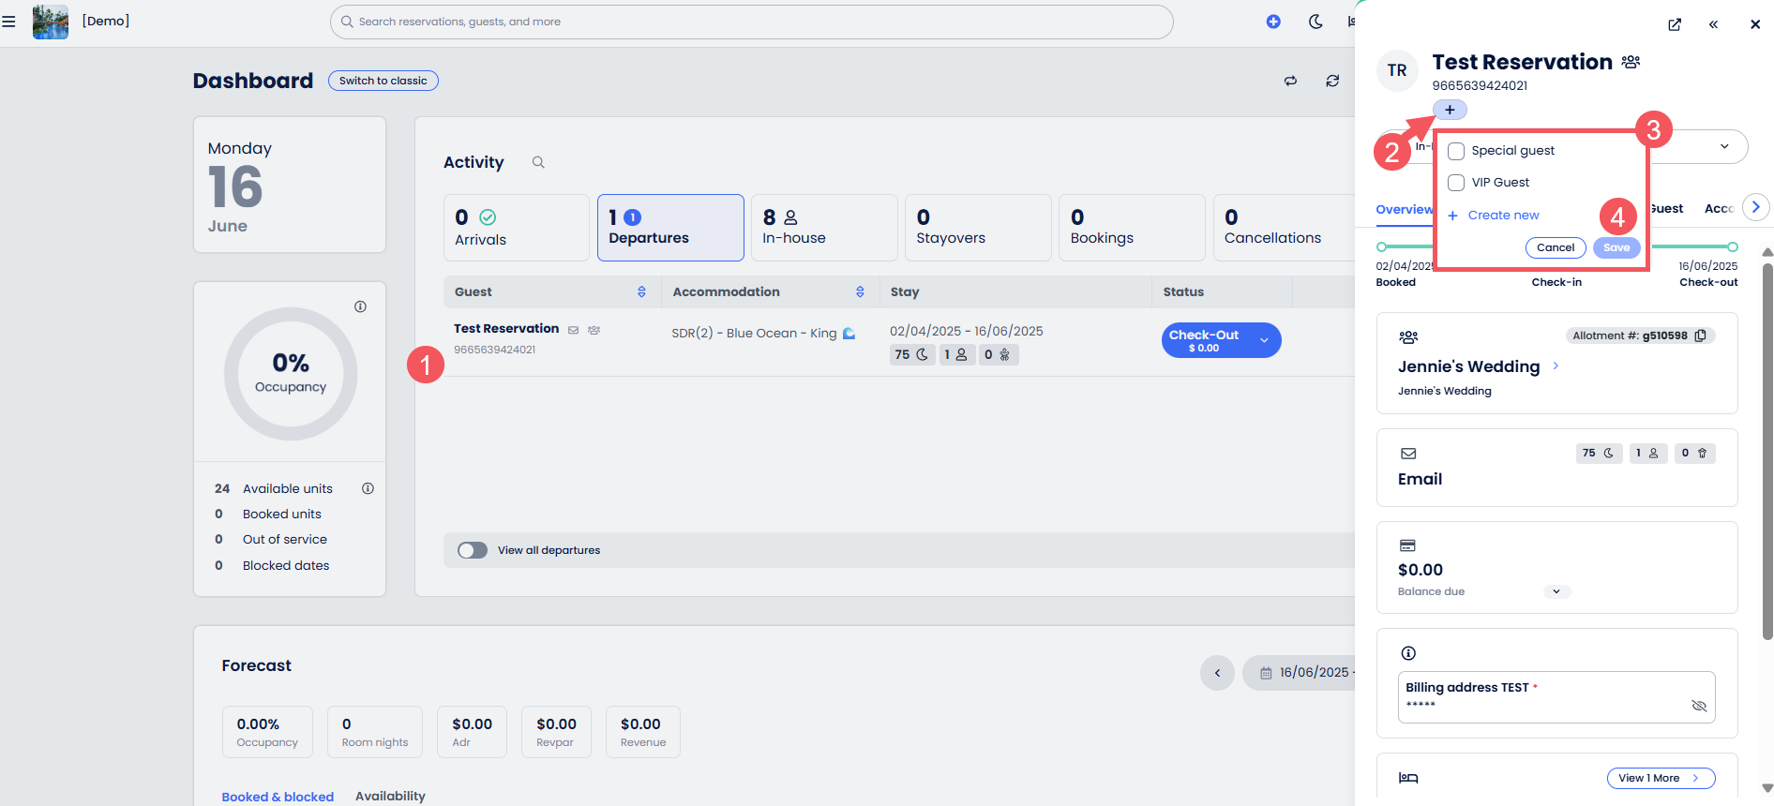Click the search reservations input field

click(x=750, y=22)
